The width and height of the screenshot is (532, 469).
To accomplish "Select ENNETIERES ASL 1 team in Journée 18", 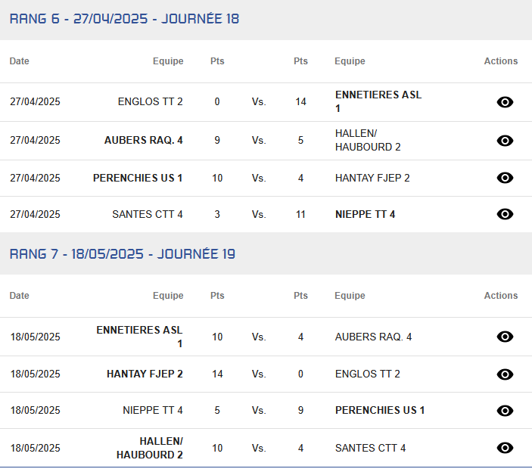I will [x=378, y=101].
